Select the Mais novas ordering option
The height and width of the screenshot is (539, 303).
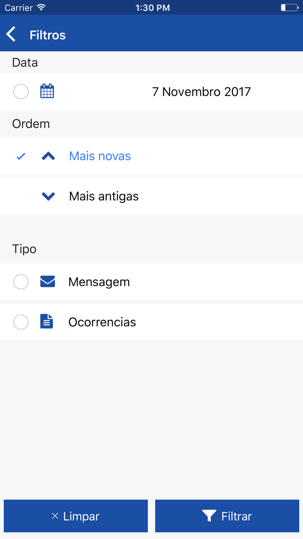point(100,156)
